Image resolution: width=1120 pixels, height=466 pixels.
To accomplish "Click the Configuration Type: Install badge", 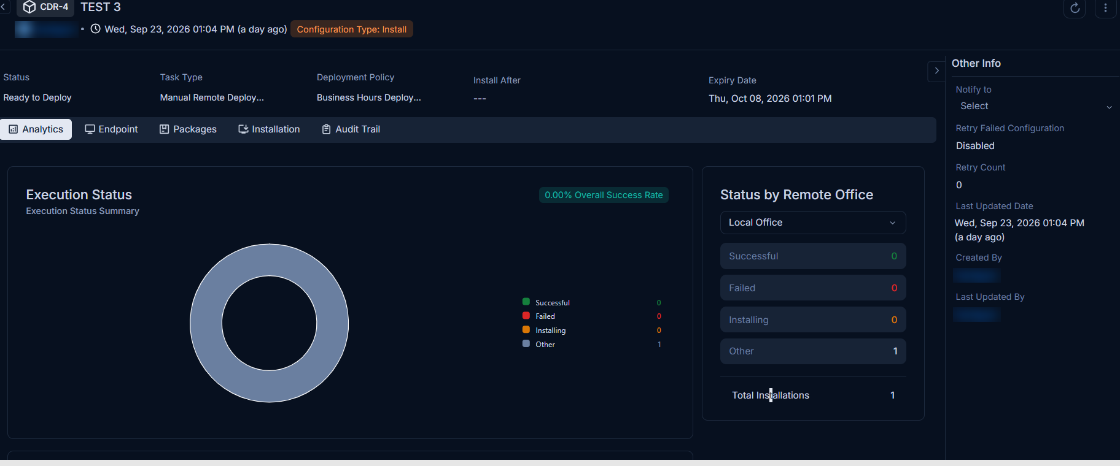I will coord(352,29).
